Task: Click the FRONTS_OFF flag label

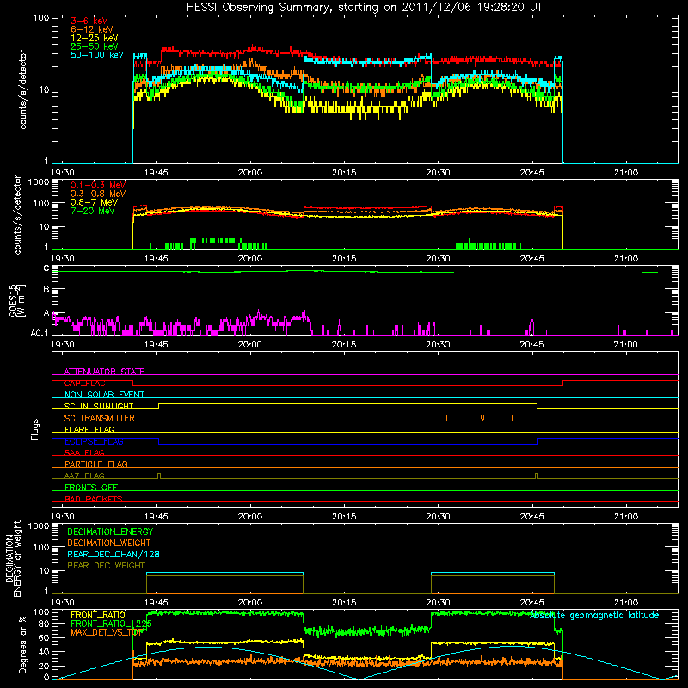Action: pyautogui.click(x=91, y=487)
